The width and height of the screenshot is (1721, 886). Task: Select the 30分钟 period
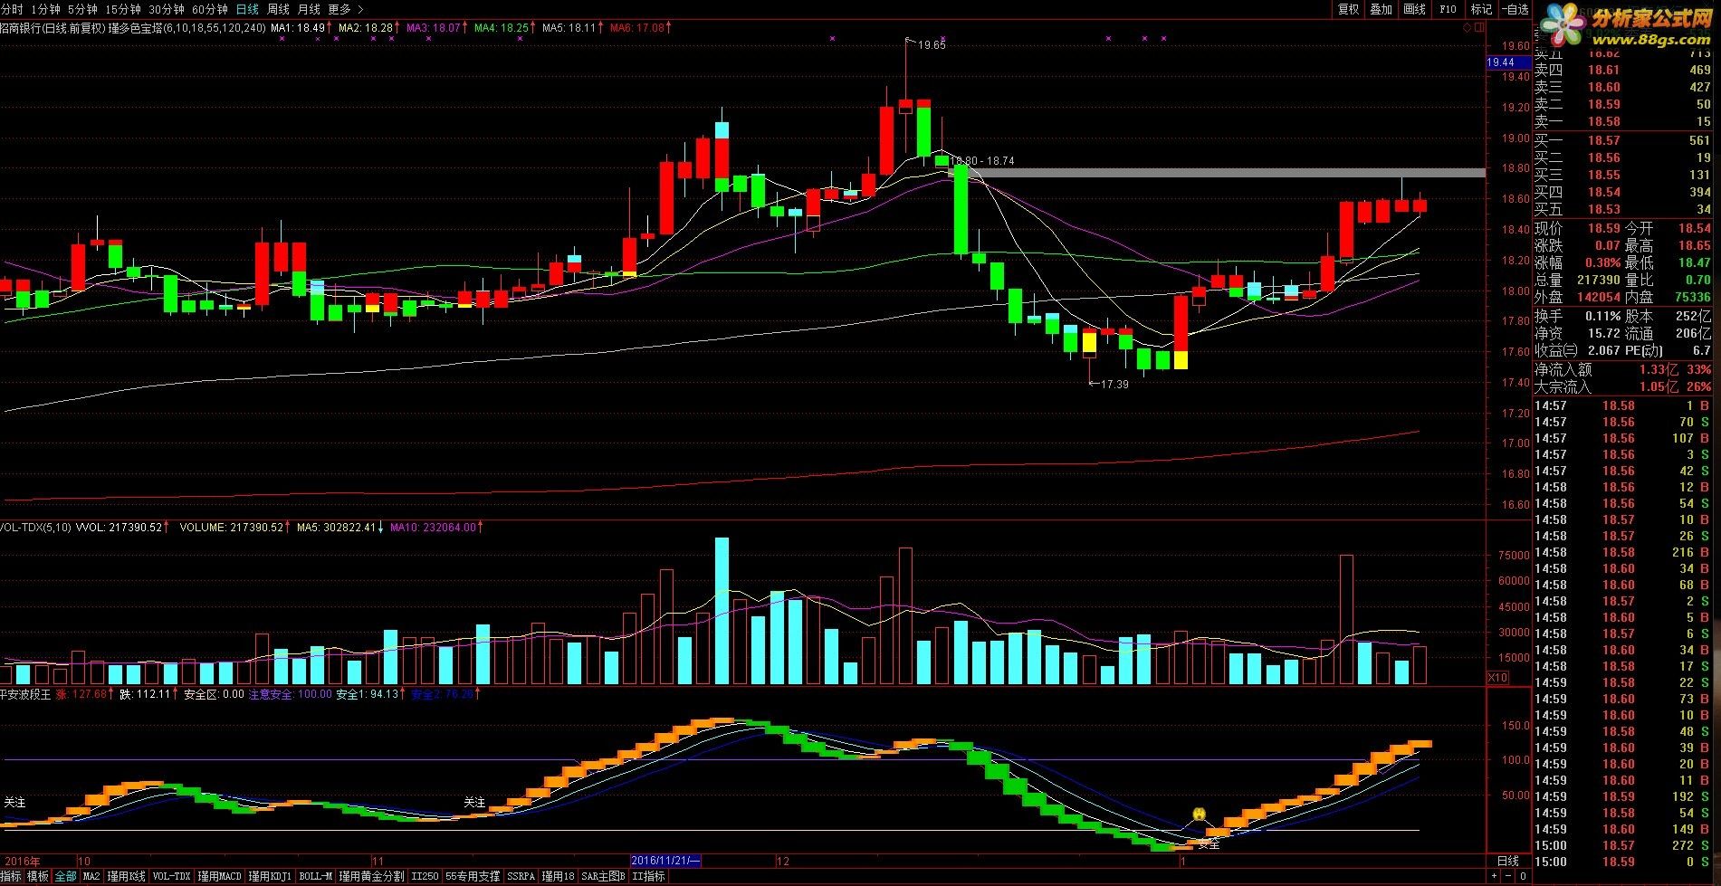[x=167, y=9]
